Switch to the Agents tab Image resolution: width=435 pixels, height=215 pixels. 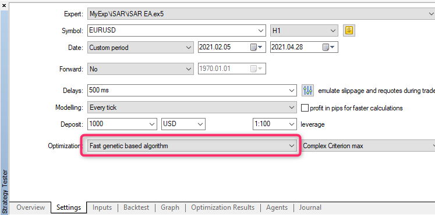click(277, 207)
